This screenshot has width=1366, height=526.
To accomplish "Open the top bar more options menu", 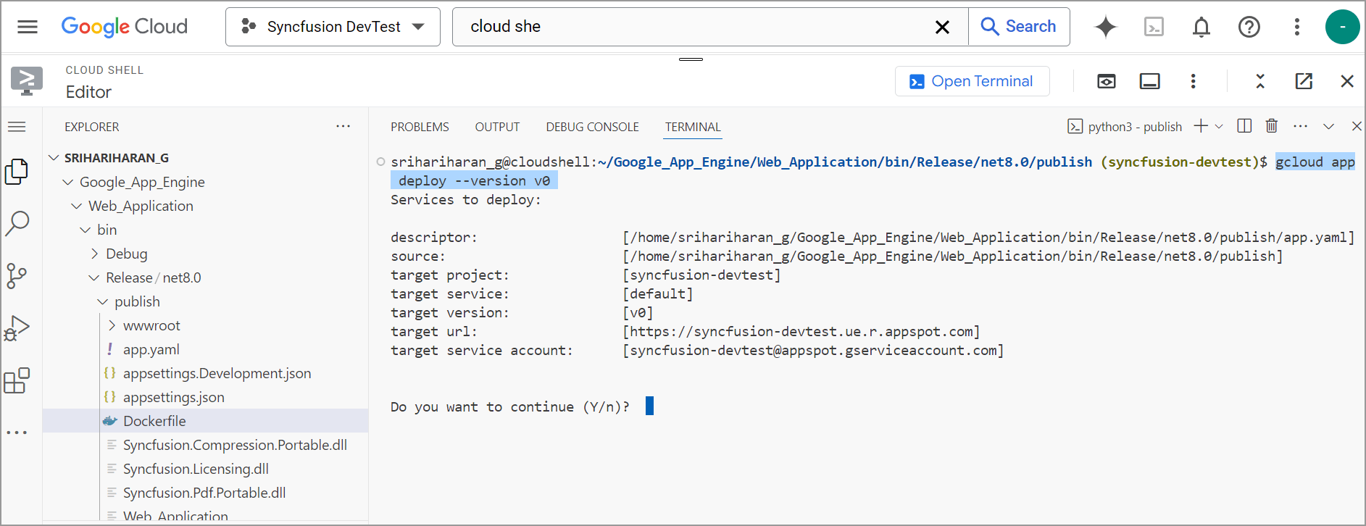I will 1297,27.
